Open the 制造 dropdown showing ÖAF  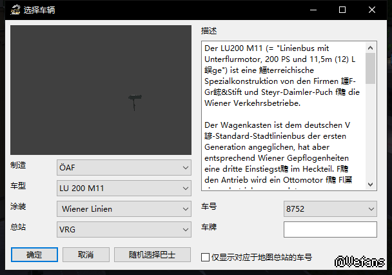point(124,168)
